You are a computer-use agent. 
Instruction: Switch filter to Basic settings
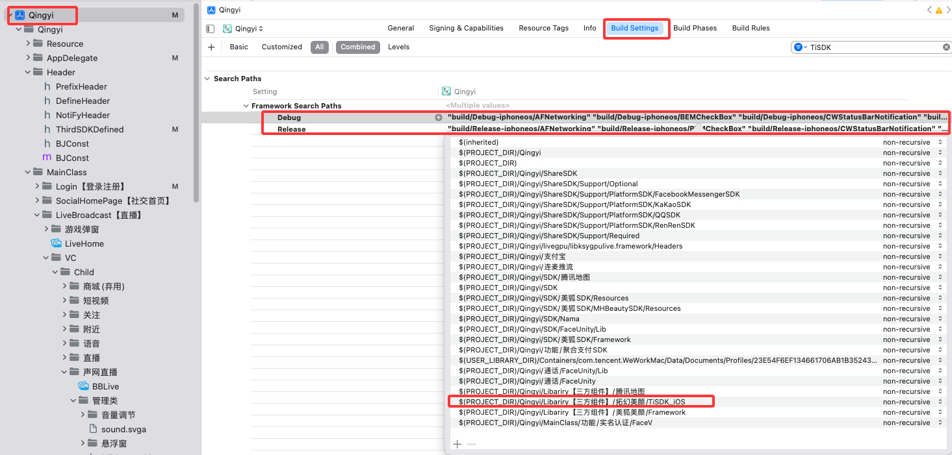tap(238, 47)
